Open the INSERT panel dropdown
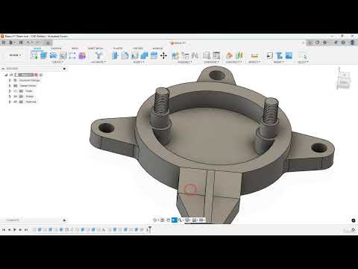The height and width of the screenshot is (269, 358). point(278,62)
